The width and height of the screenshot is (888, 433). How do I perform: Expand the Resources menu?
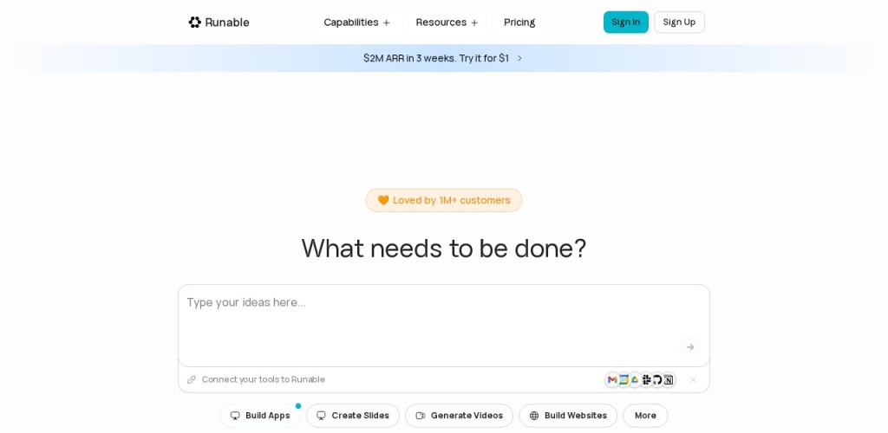[447, 22]
